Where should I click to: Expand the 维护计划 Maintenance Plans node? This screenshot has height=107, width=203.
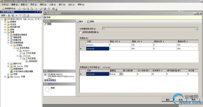[x=8, y=64]
